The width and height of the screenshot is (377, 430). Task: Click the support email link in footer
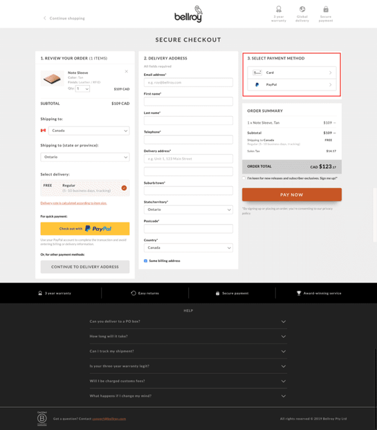click(109, 419)
